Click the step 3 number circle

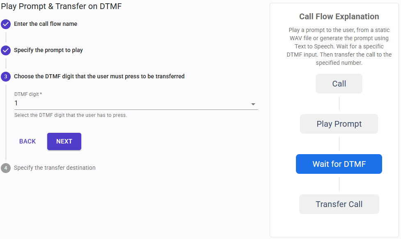6,77
